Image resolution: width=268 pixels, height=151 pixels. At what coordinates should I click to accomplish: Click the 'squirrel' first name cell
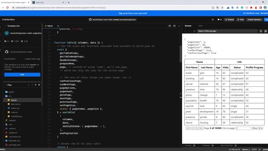pyautogui.click(x=192, y=106)
